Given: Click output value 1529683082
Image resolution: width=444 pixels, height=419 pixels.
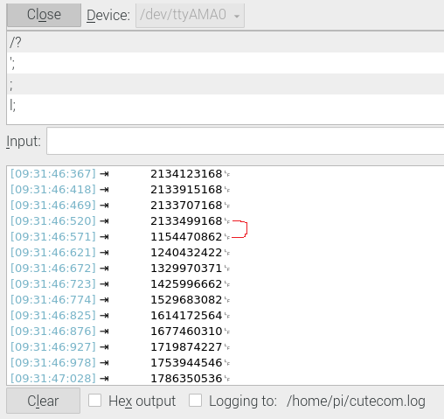Looking at the screenshot, I should point(186,300).
